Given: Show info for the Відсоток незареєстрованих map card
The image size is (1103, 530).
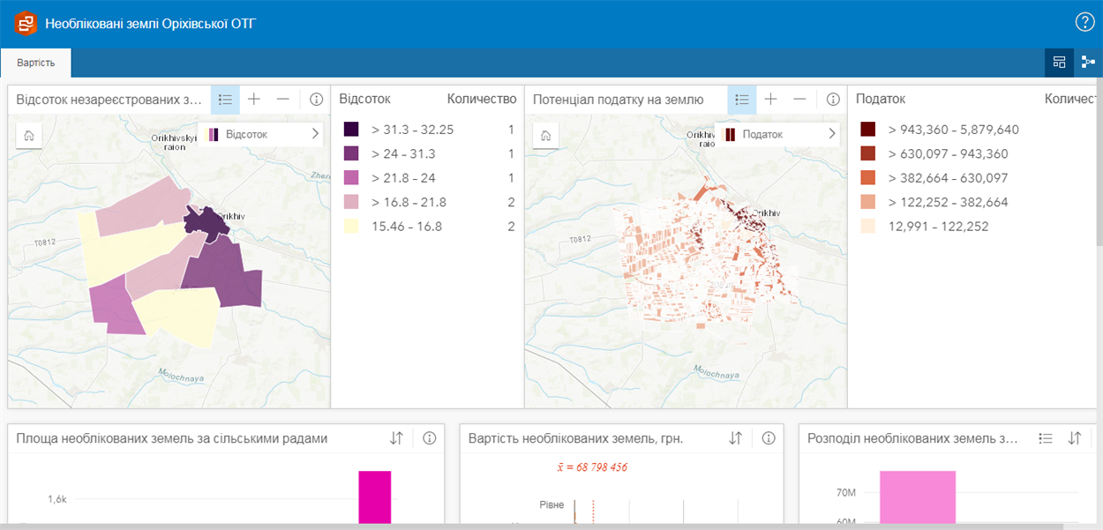Looking at the screenshot, I should [x=316, y=100].
